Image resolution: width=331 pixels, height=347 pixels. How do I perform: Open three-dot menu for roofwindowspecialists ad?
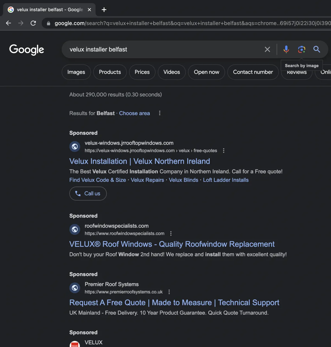[x=171, y=234]
